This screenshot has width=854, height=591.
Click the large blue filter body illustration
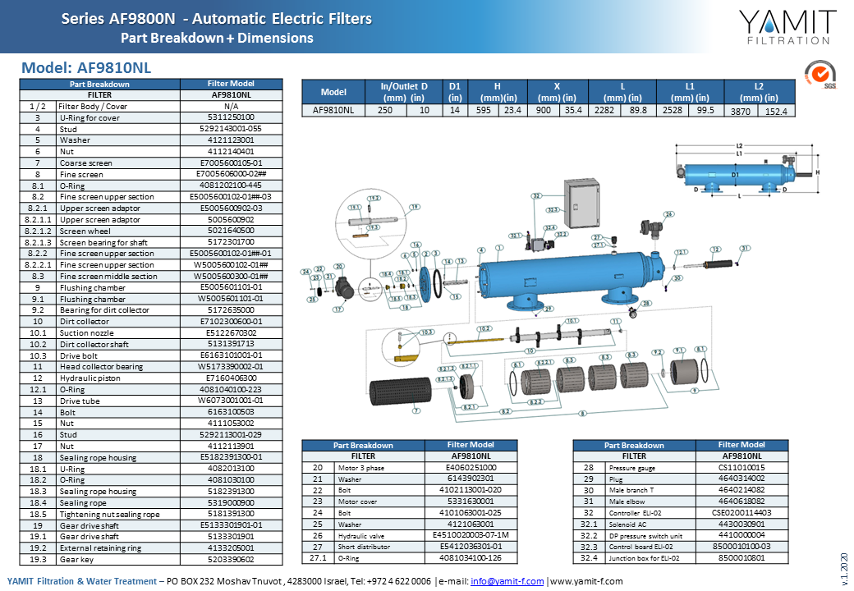click(x=571, y=279)
